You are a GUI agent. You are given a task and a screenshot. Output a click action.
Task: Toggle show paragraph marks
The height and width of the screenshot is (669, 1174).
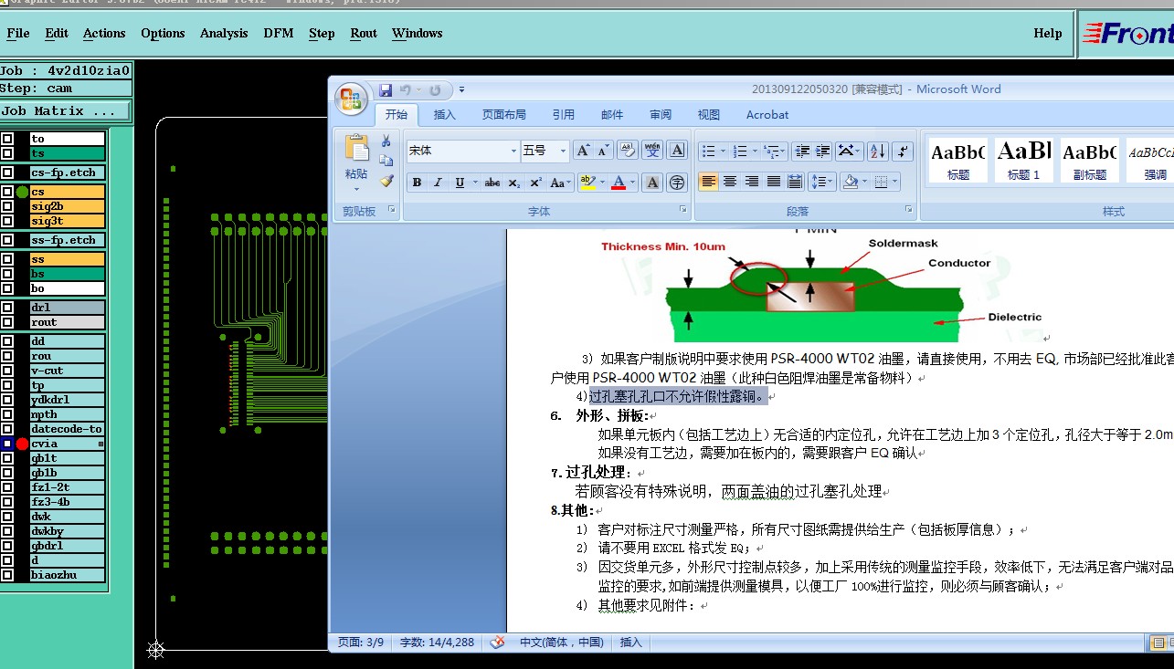tap(902, 151)
